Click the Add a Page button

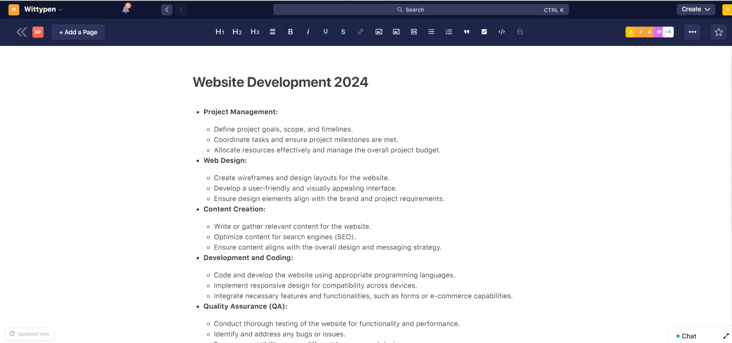(x=78, y=32)
